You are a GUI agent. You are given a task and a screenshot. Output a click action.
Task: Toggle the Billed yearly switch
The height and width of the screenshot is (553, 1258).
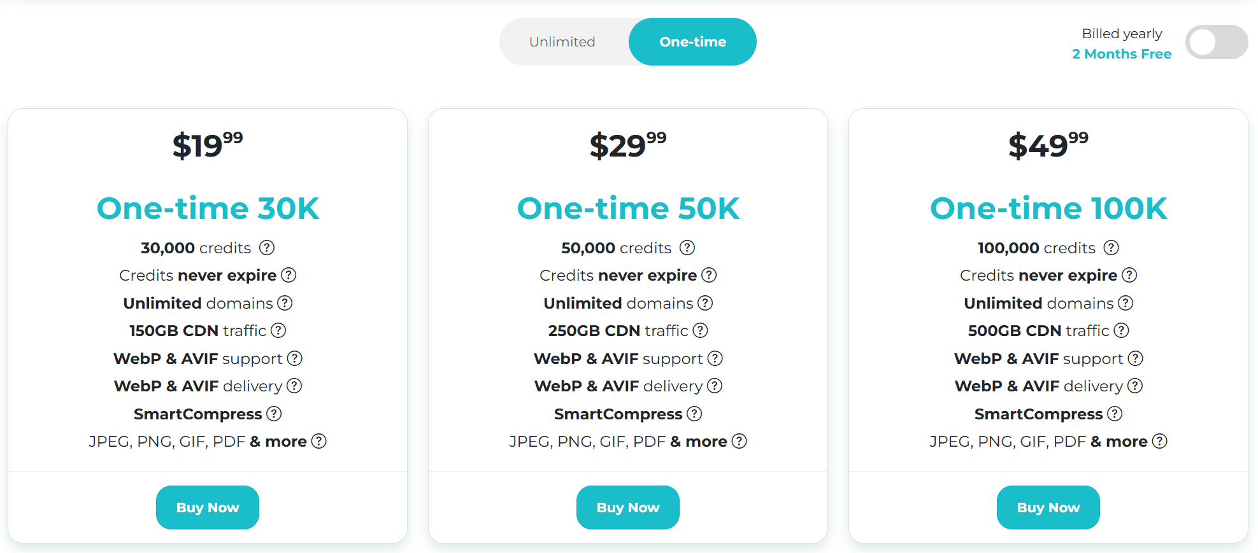[1216, 43]
